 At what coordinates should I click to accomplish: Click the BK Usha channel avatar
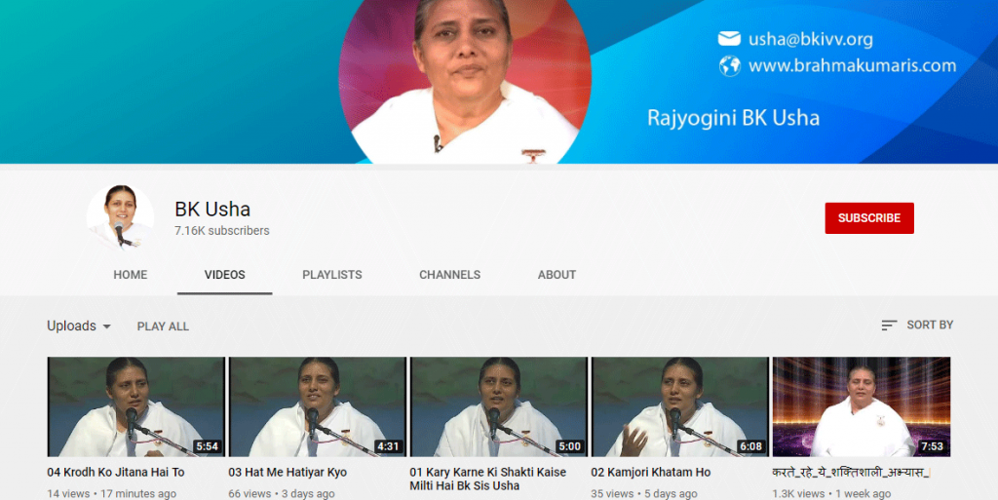[x=120, y=217]
